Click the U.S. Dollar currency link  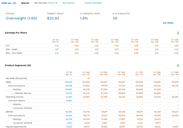168,23
